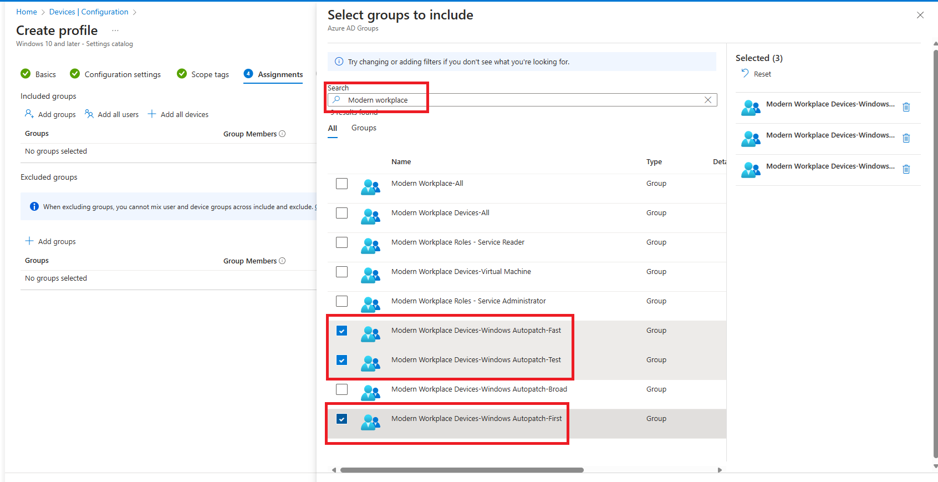Click the blue info icon in exclusion notice

pyautogui.click(x=34, y=206)
